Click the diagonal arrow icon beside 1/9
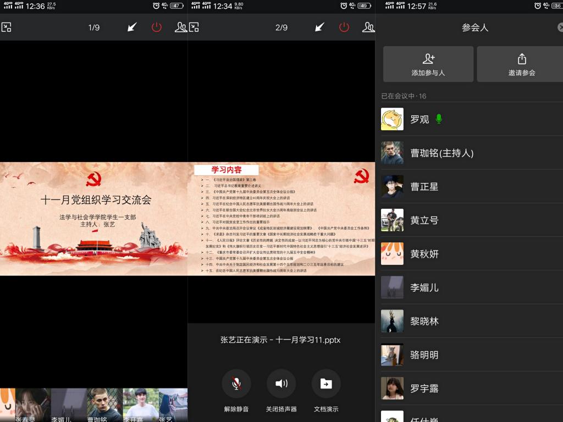Viewport: 563px width, 422px height. 132,27
